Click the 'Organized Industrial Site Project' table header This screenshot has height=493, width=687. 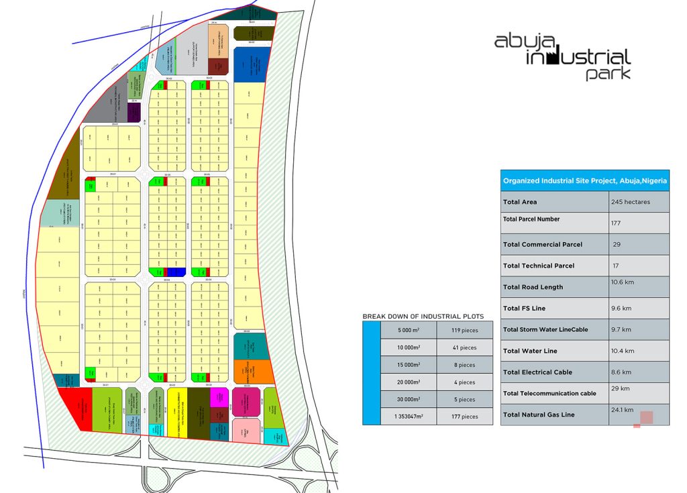(584, 180)
